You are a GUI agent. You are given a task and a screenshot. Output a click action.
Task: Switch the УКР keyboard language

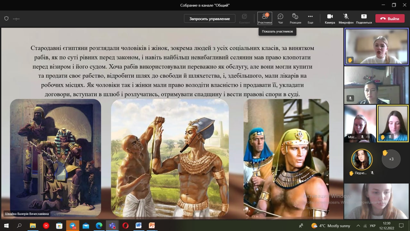tap(373, 226)
